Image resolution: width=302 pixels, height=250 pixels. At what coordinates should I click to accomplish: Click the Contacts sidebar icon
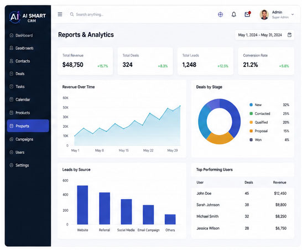12,61
